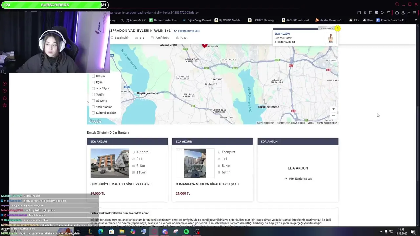
Task: Open File Explorer from the taskbar
Action: coord(122,232)
